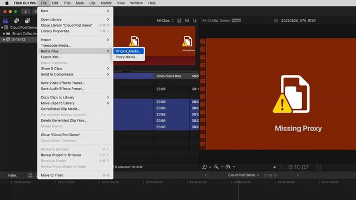Play the clip in the viewer
This screenshot has height=200, width=356.
click(x=274, y=167)
